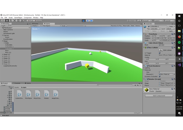Open the Cloud services icon
Viewport: 183px width, 130px height.
pyautogui.click(x=139, y=21)
